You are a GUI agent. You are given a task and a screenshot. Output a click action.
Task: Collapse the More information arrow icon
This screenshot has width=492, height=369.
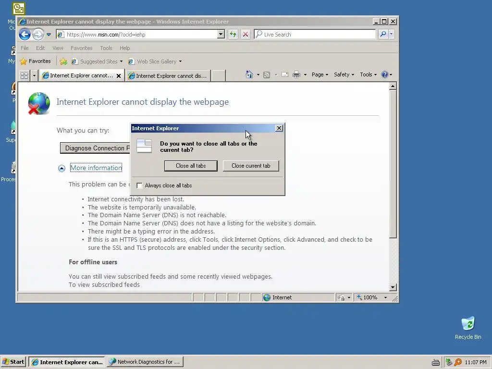coord(62,168)
